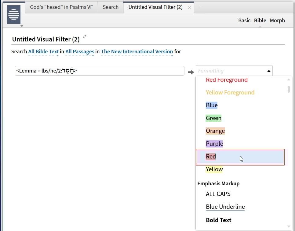Select Red Foreground formatting
Image resolution: width=295 pixels, height=231 pixels.
[227, 80]
